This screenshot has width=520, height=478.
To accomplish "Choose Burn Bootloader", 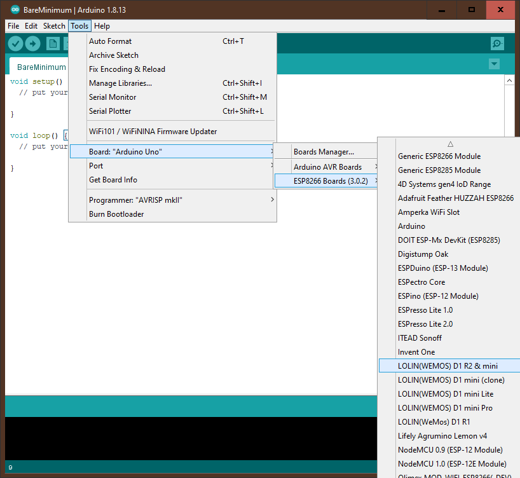I will 172,214.
